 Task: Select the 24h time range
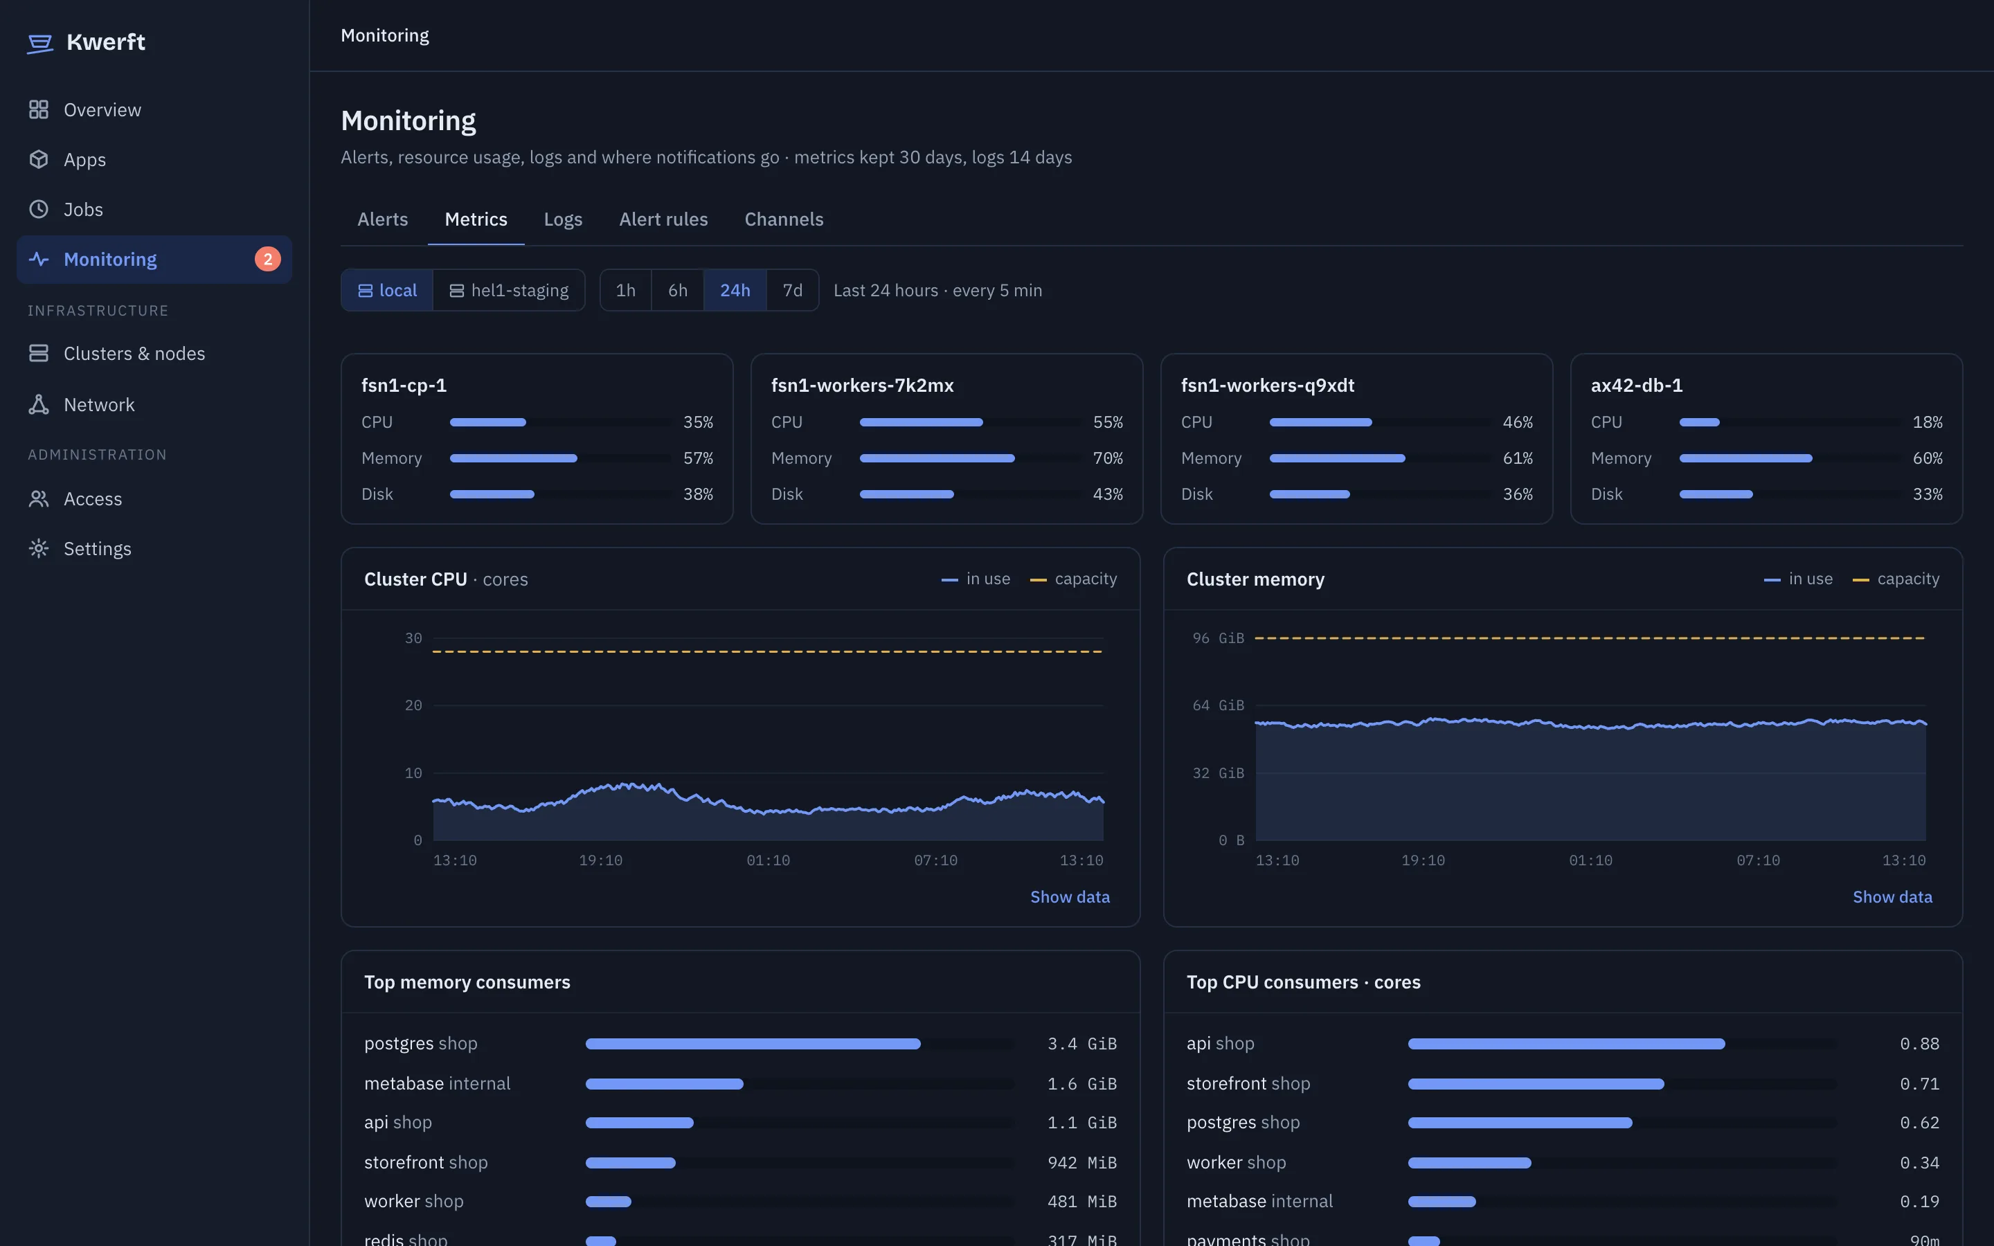coord(735,290)
